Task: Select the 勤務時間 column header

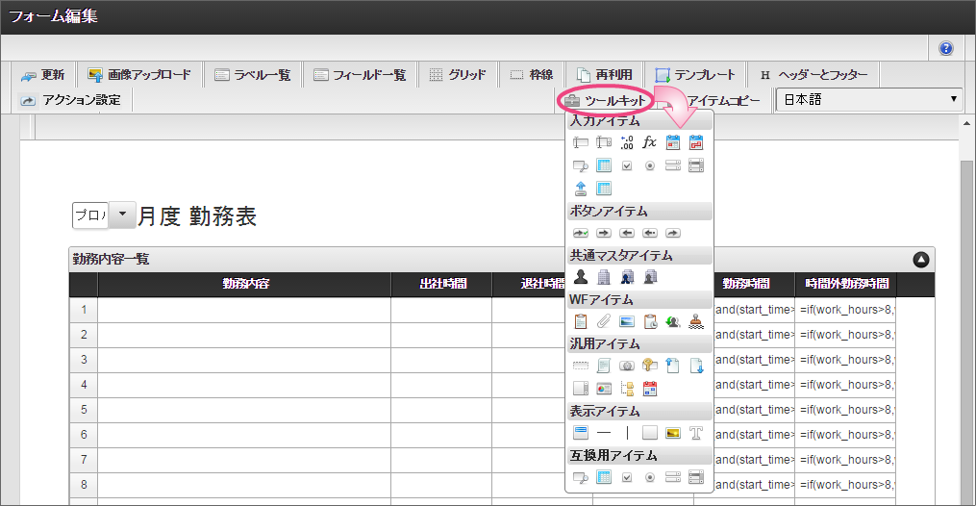Action: pyautogui.click(x=745, y=284)
